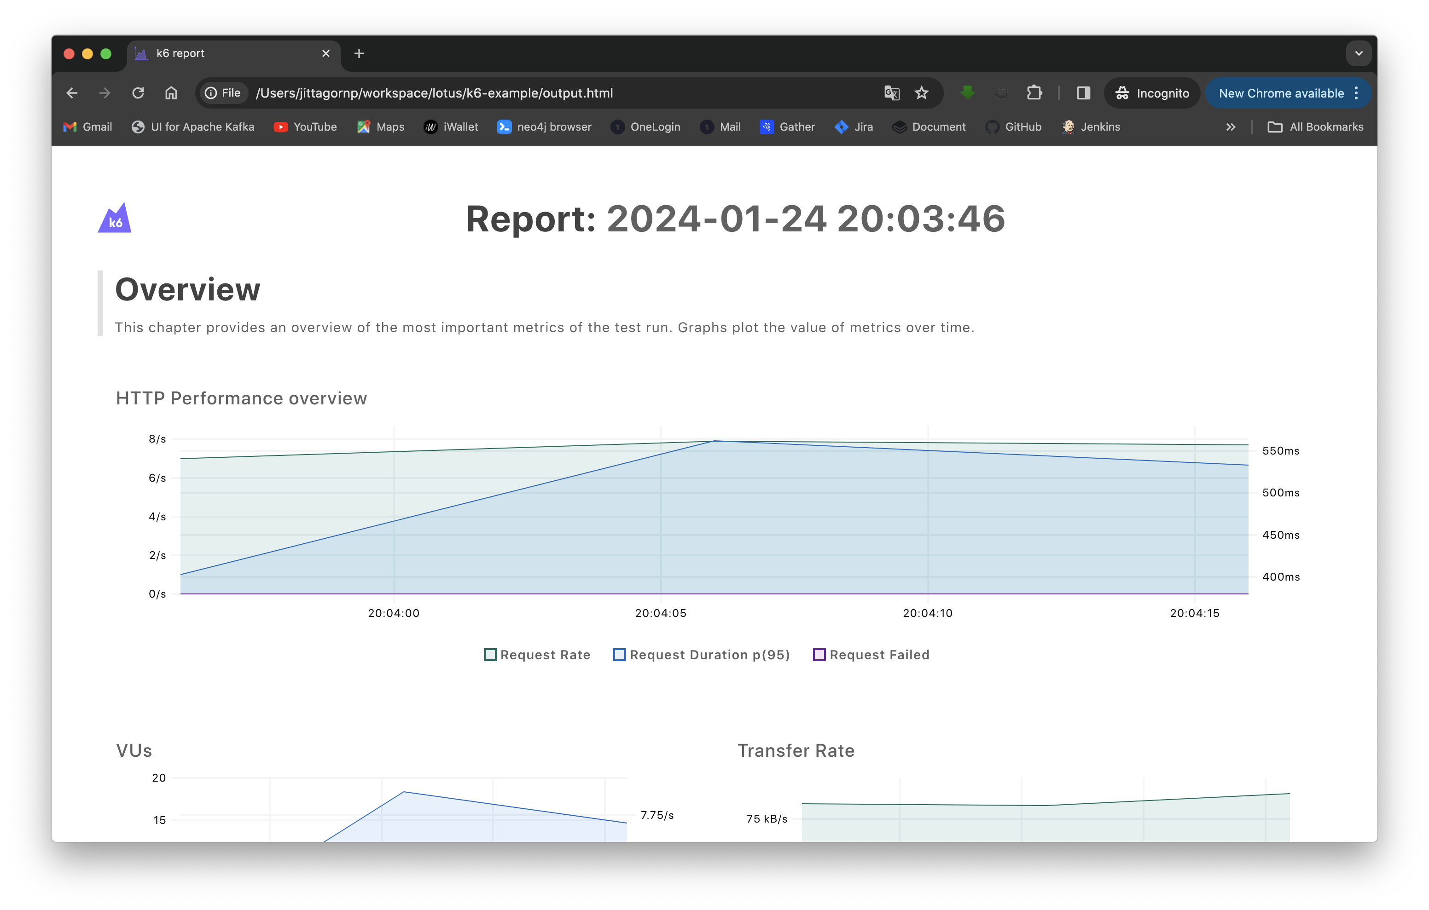This screenshot has height=910, width=1429.
Task: Open the more bookmarks expander chevron
Action: [x=1231, y=126]
